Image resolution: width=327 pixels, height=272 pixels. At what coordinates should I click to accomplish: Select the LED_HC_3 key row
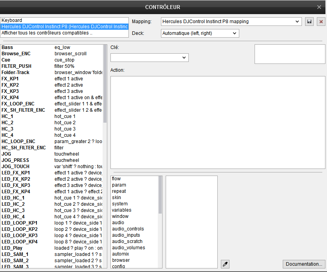pos(52,210)
